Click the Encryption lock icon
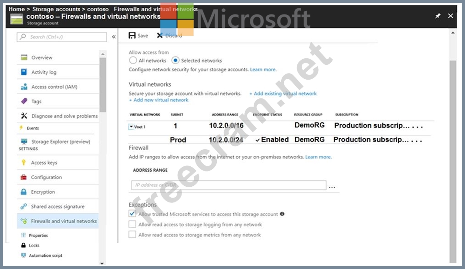The width and height of the screenshot is (465, 269). (24, 192)
